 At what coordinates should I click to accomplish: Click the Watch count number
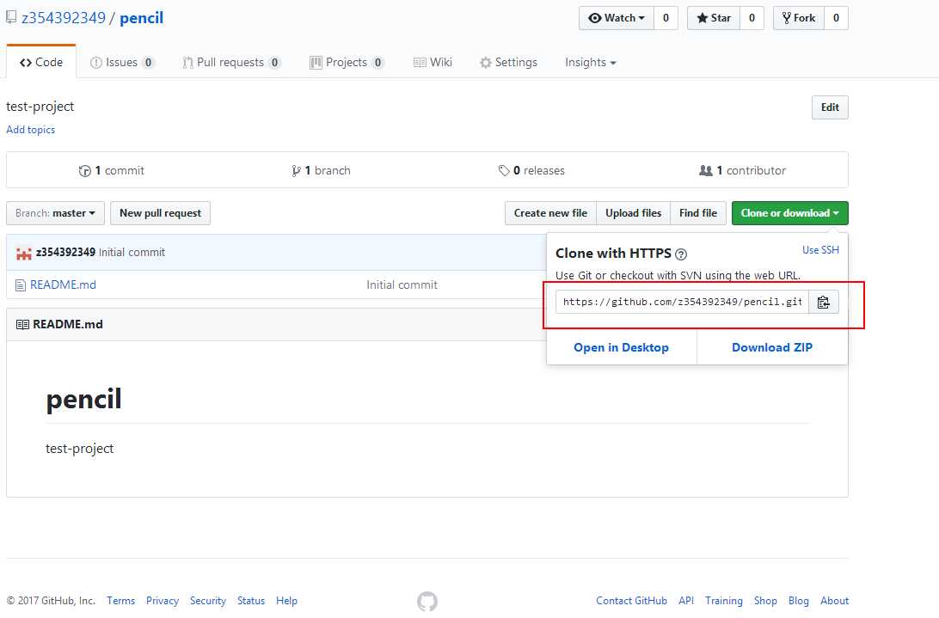point(666,18)
